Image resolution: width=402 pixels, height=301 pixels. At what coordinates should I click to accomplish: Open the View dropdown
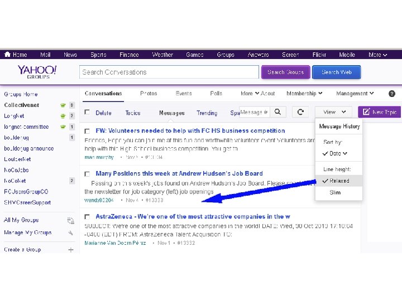tap(334, 112)
